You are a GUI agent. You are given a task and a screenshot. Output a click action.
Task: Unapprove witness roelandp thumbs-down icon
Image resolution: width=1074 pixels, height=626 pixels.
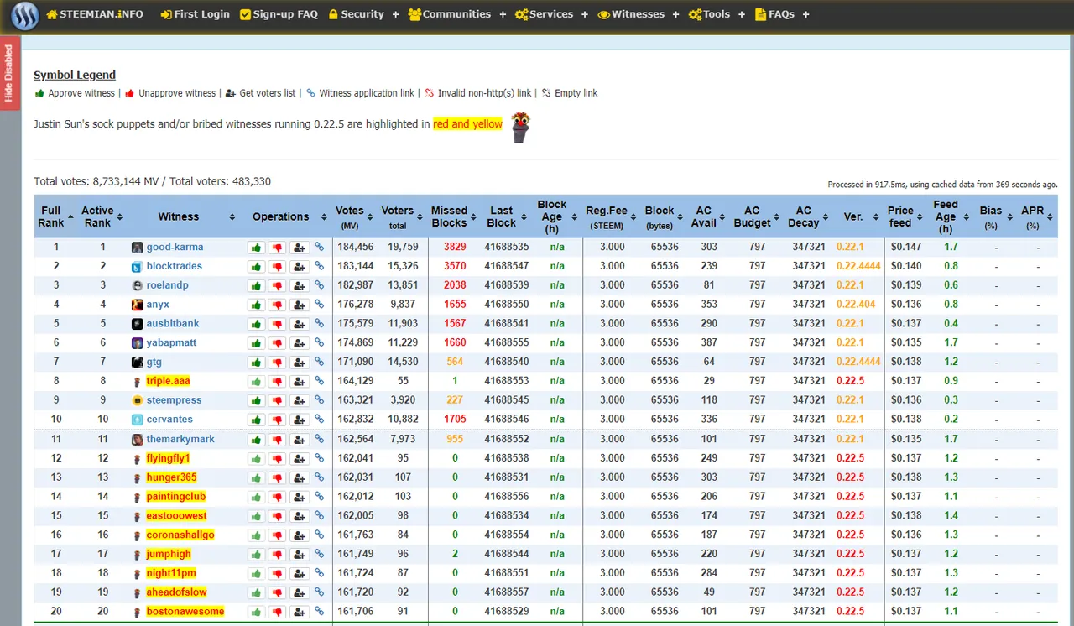(277, 286)
